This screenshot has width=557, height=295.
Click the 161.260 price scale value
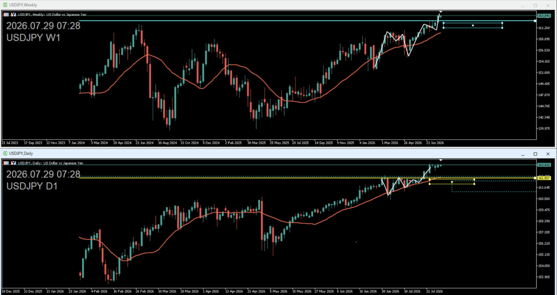point(543,28)
